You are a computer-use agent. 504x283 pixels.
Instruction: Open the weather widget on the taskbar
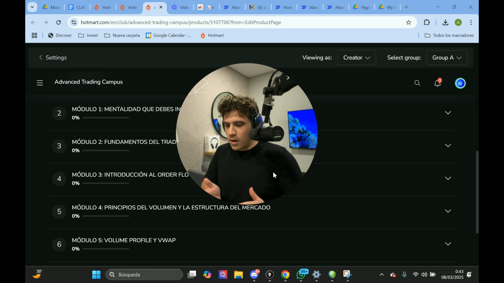(x=37, y=274)
